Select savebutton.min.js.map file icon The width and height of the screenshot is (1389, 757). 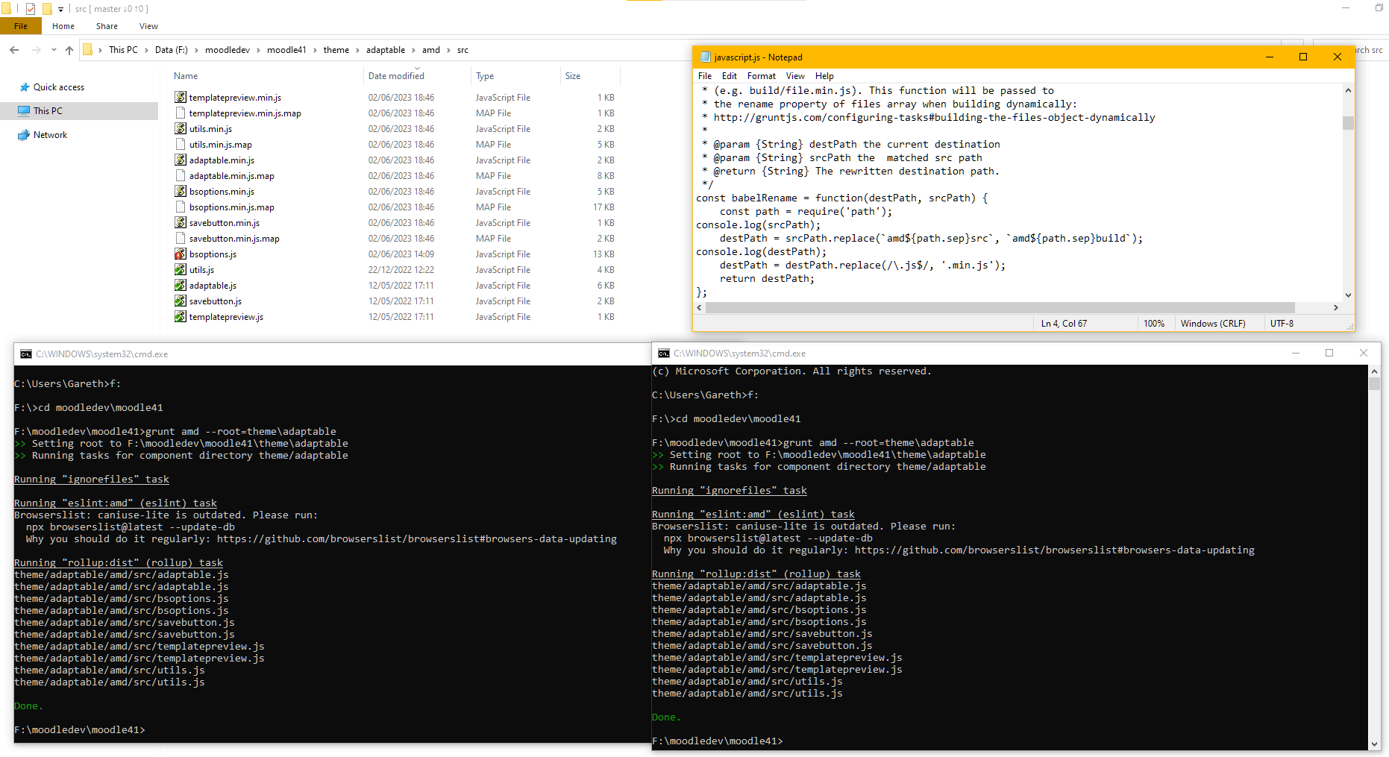click(x=180, y=238)
